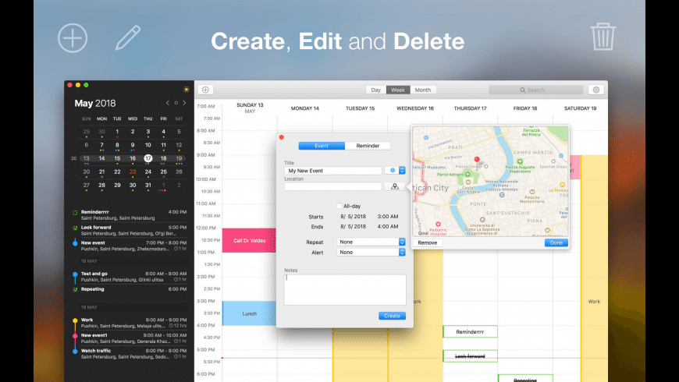Open the Alert dropdown
This screenshot has width=679, height=382.
tap(371, 253)
